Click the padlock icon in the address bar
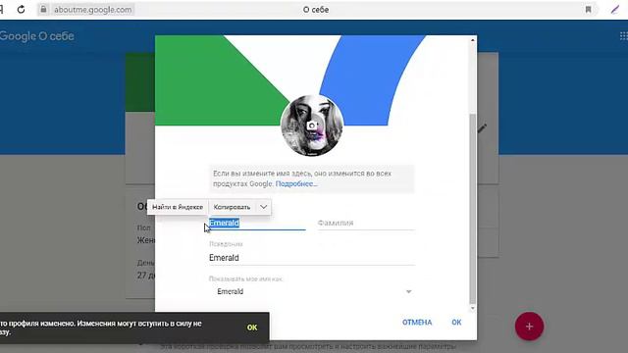Viewport: 628px width, 353px height. tap(43, 9)
